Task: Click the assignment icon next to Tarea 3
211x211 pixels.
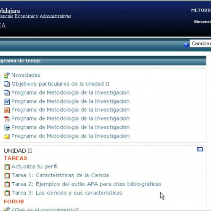Action: click(7, 193)
